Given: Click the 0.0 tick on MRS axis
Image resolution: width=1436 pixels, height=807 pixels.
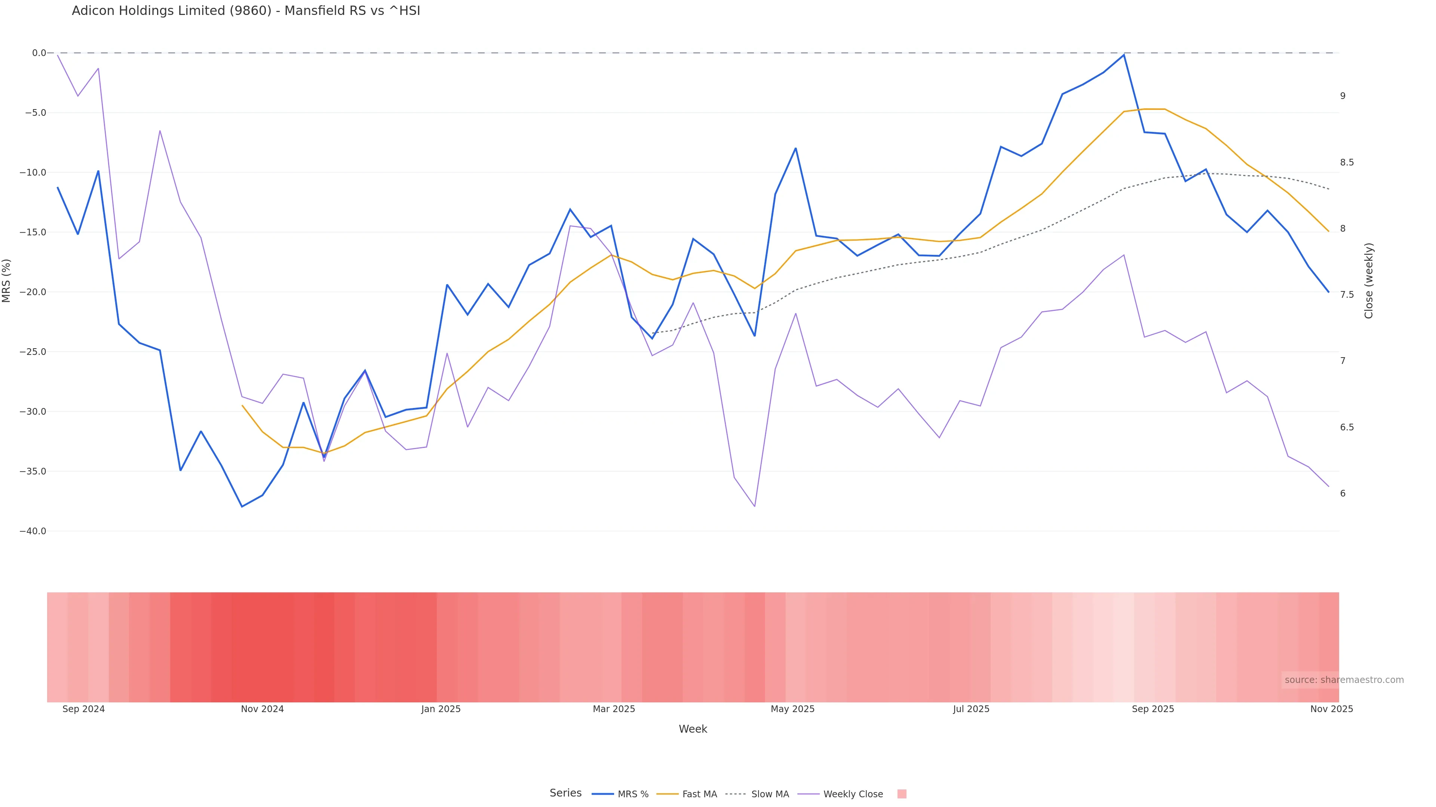Looking at the screenshot, I should pyautogui.click(x=39, y=53).
